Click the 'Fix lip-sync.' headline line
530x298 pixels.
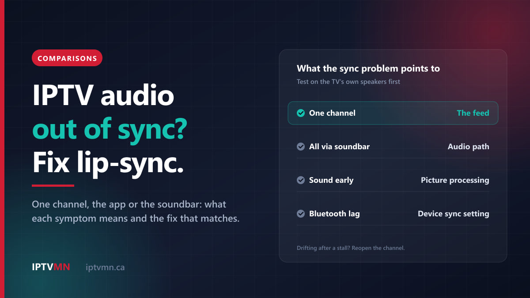point(108,163)
